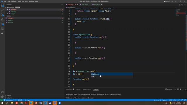The width and height of the screenshot is (187, 105).
Task: Open the Explorer view in the activity bar
Action: point(2,5)
